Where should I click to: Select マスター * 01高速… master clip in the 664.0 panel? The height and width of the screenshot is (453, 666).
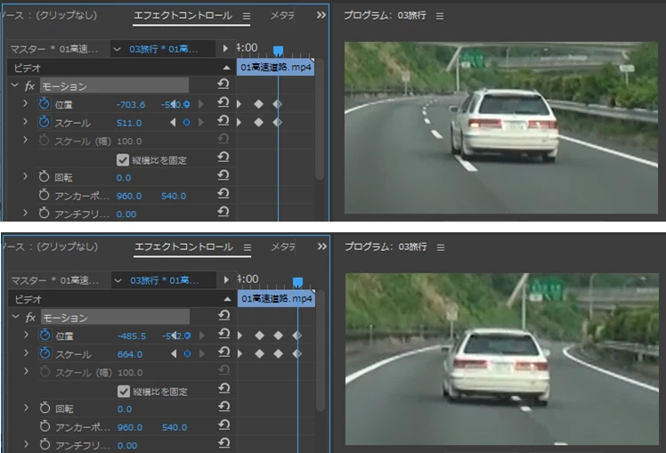coord(55,280)
